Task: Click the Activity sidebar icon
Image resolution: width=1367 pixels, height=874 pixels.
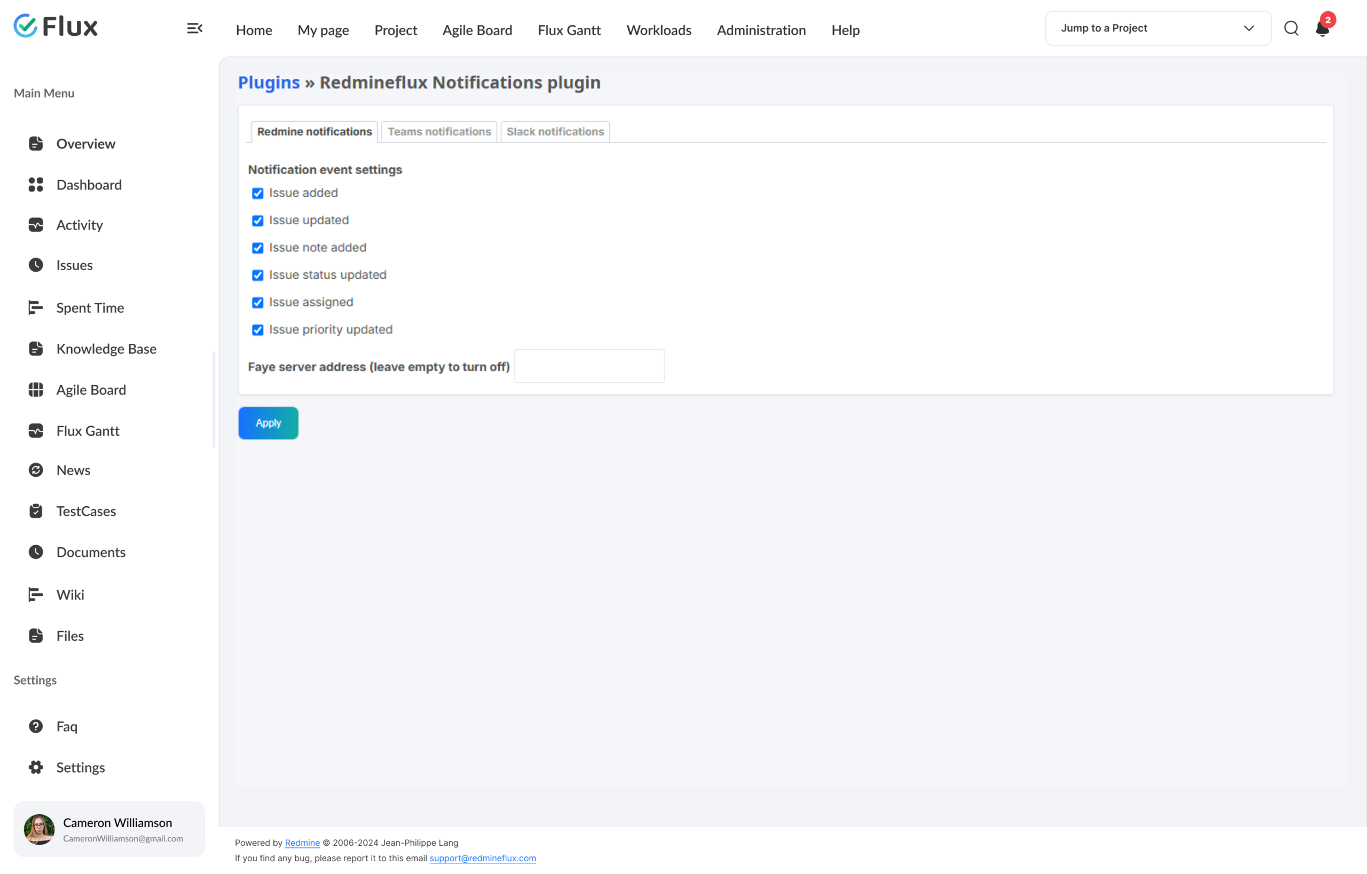Action: 36,225
